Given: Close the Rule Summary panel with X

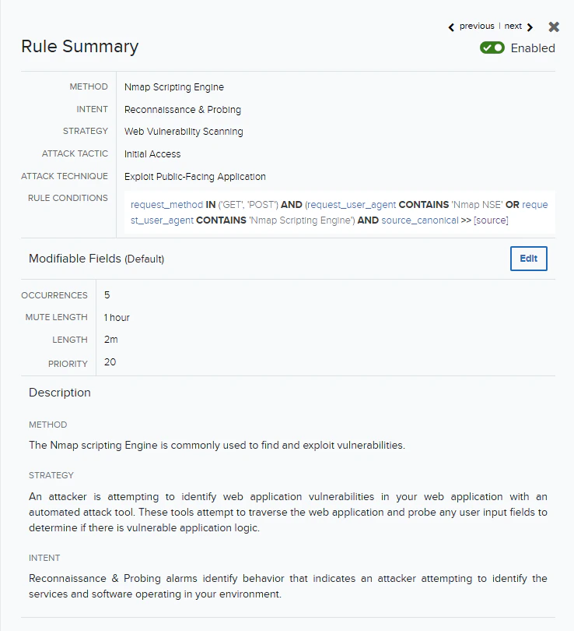Looking at the screenshot, I should 554,27.
